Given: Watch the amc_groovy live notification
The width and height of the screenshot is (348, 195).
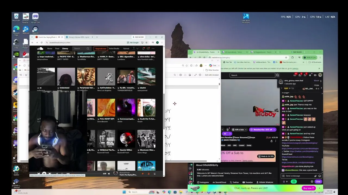Looking at the screenshot, I should point(316,81).
